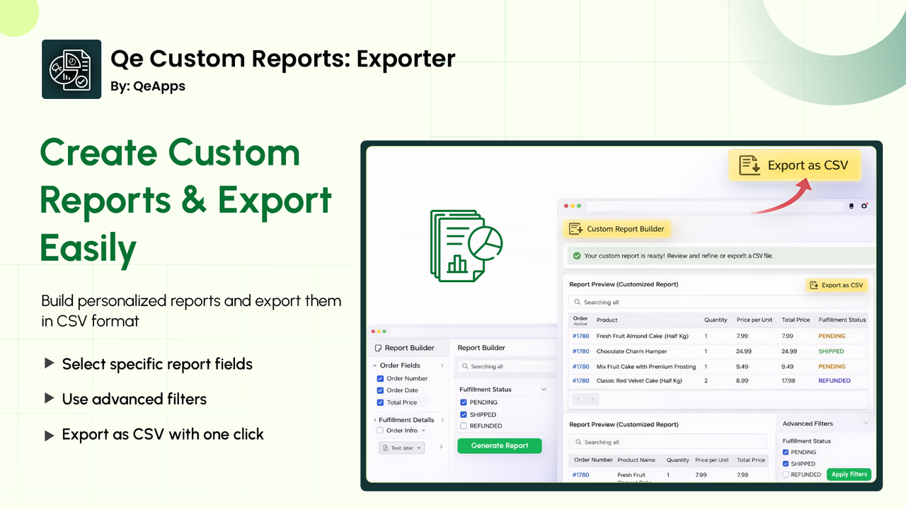Click the 17.98 total price cell
906x509 pixels.
click(789, 380)
